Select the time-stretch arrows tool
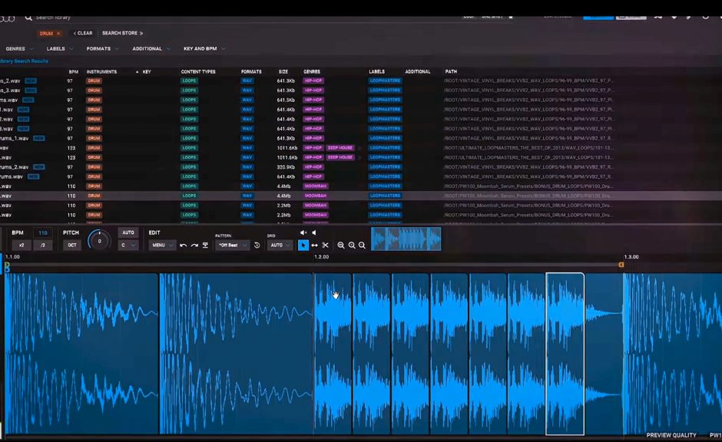The image size is (722, 442). pos(314,245)
